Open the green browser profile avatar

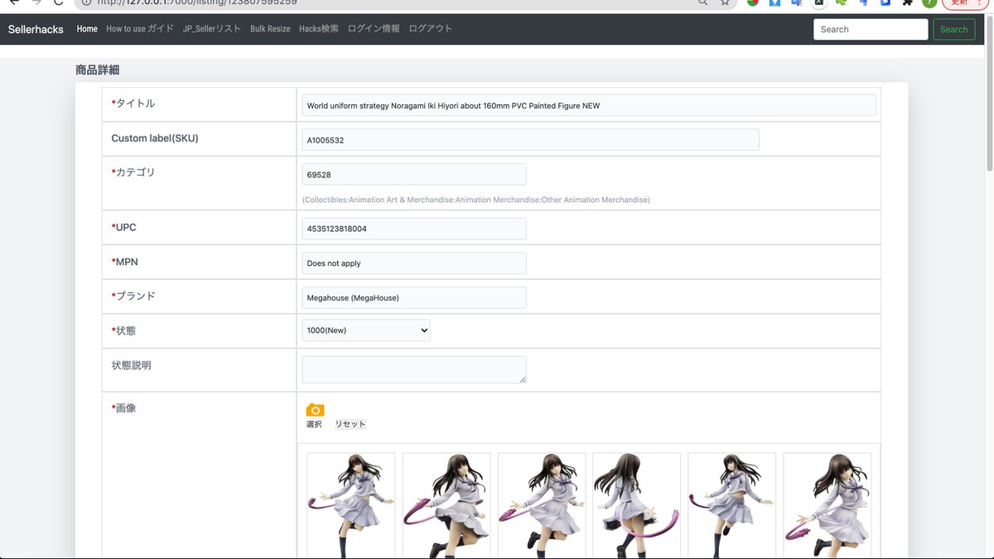pos(929,2)
